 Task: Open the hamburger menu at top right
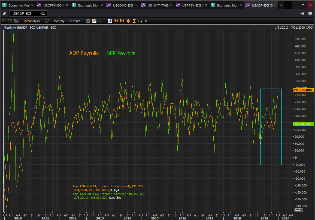pos(310,14)
